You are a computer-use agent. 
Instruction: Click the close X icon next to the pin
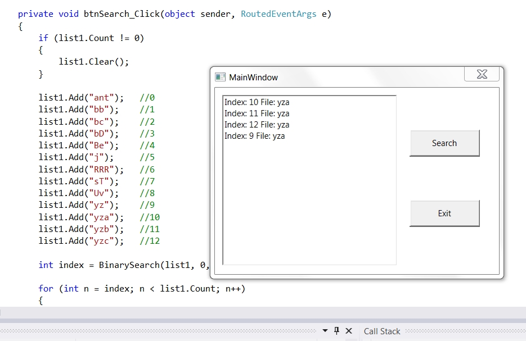tap(349, 331)
